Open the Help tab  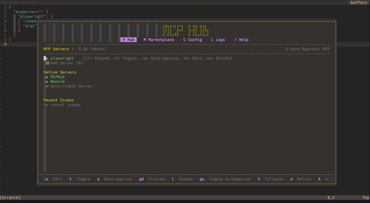tap(241, 40)
